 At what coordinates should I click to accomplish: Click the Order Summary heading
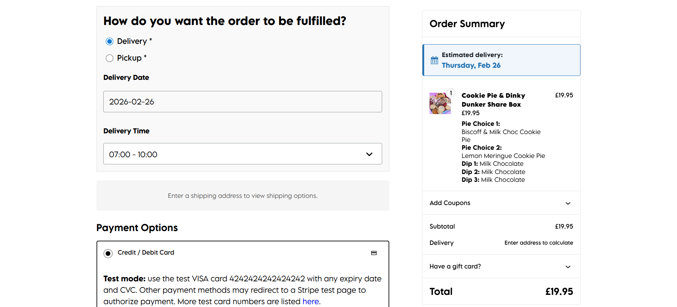pos(467,24)
